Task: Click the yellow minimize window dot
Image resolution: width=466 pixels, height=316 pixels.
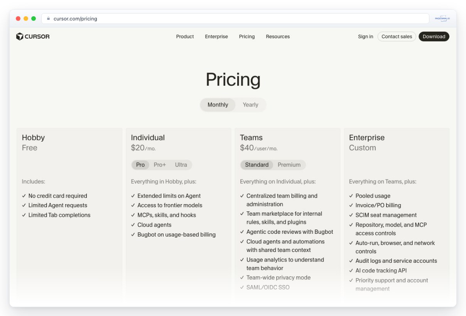Action: (x=26, y=19)
